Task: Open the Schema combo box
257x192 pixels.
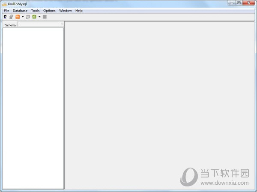Action: tap(41, 24)
